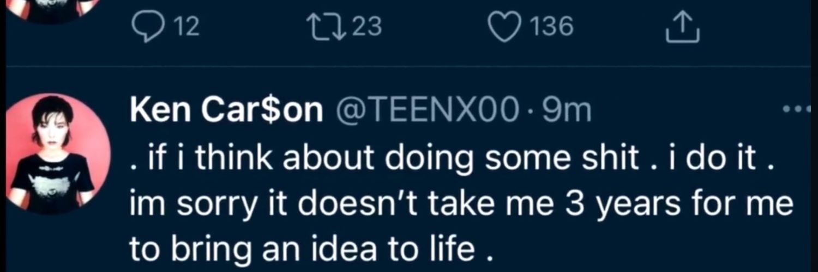Open the share upload arrow icon

click(682, 29)
